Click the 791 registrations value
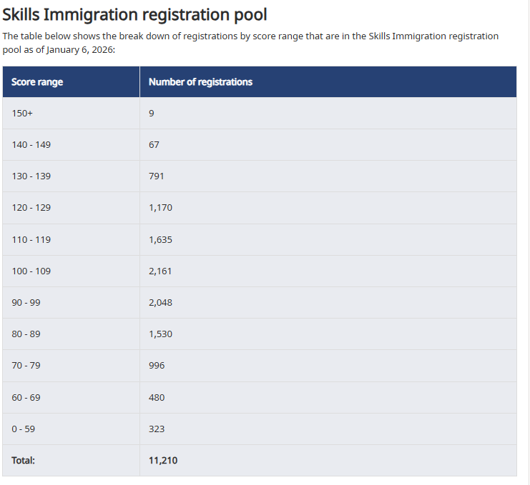This screenshot has height=485, width=530. 157,176
